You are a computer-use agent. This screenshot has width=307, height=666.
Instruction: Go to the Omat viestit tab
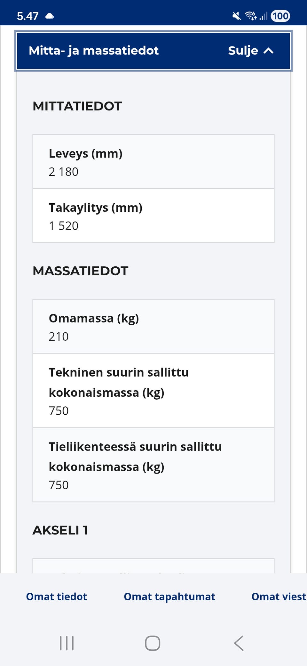[279, 597]
